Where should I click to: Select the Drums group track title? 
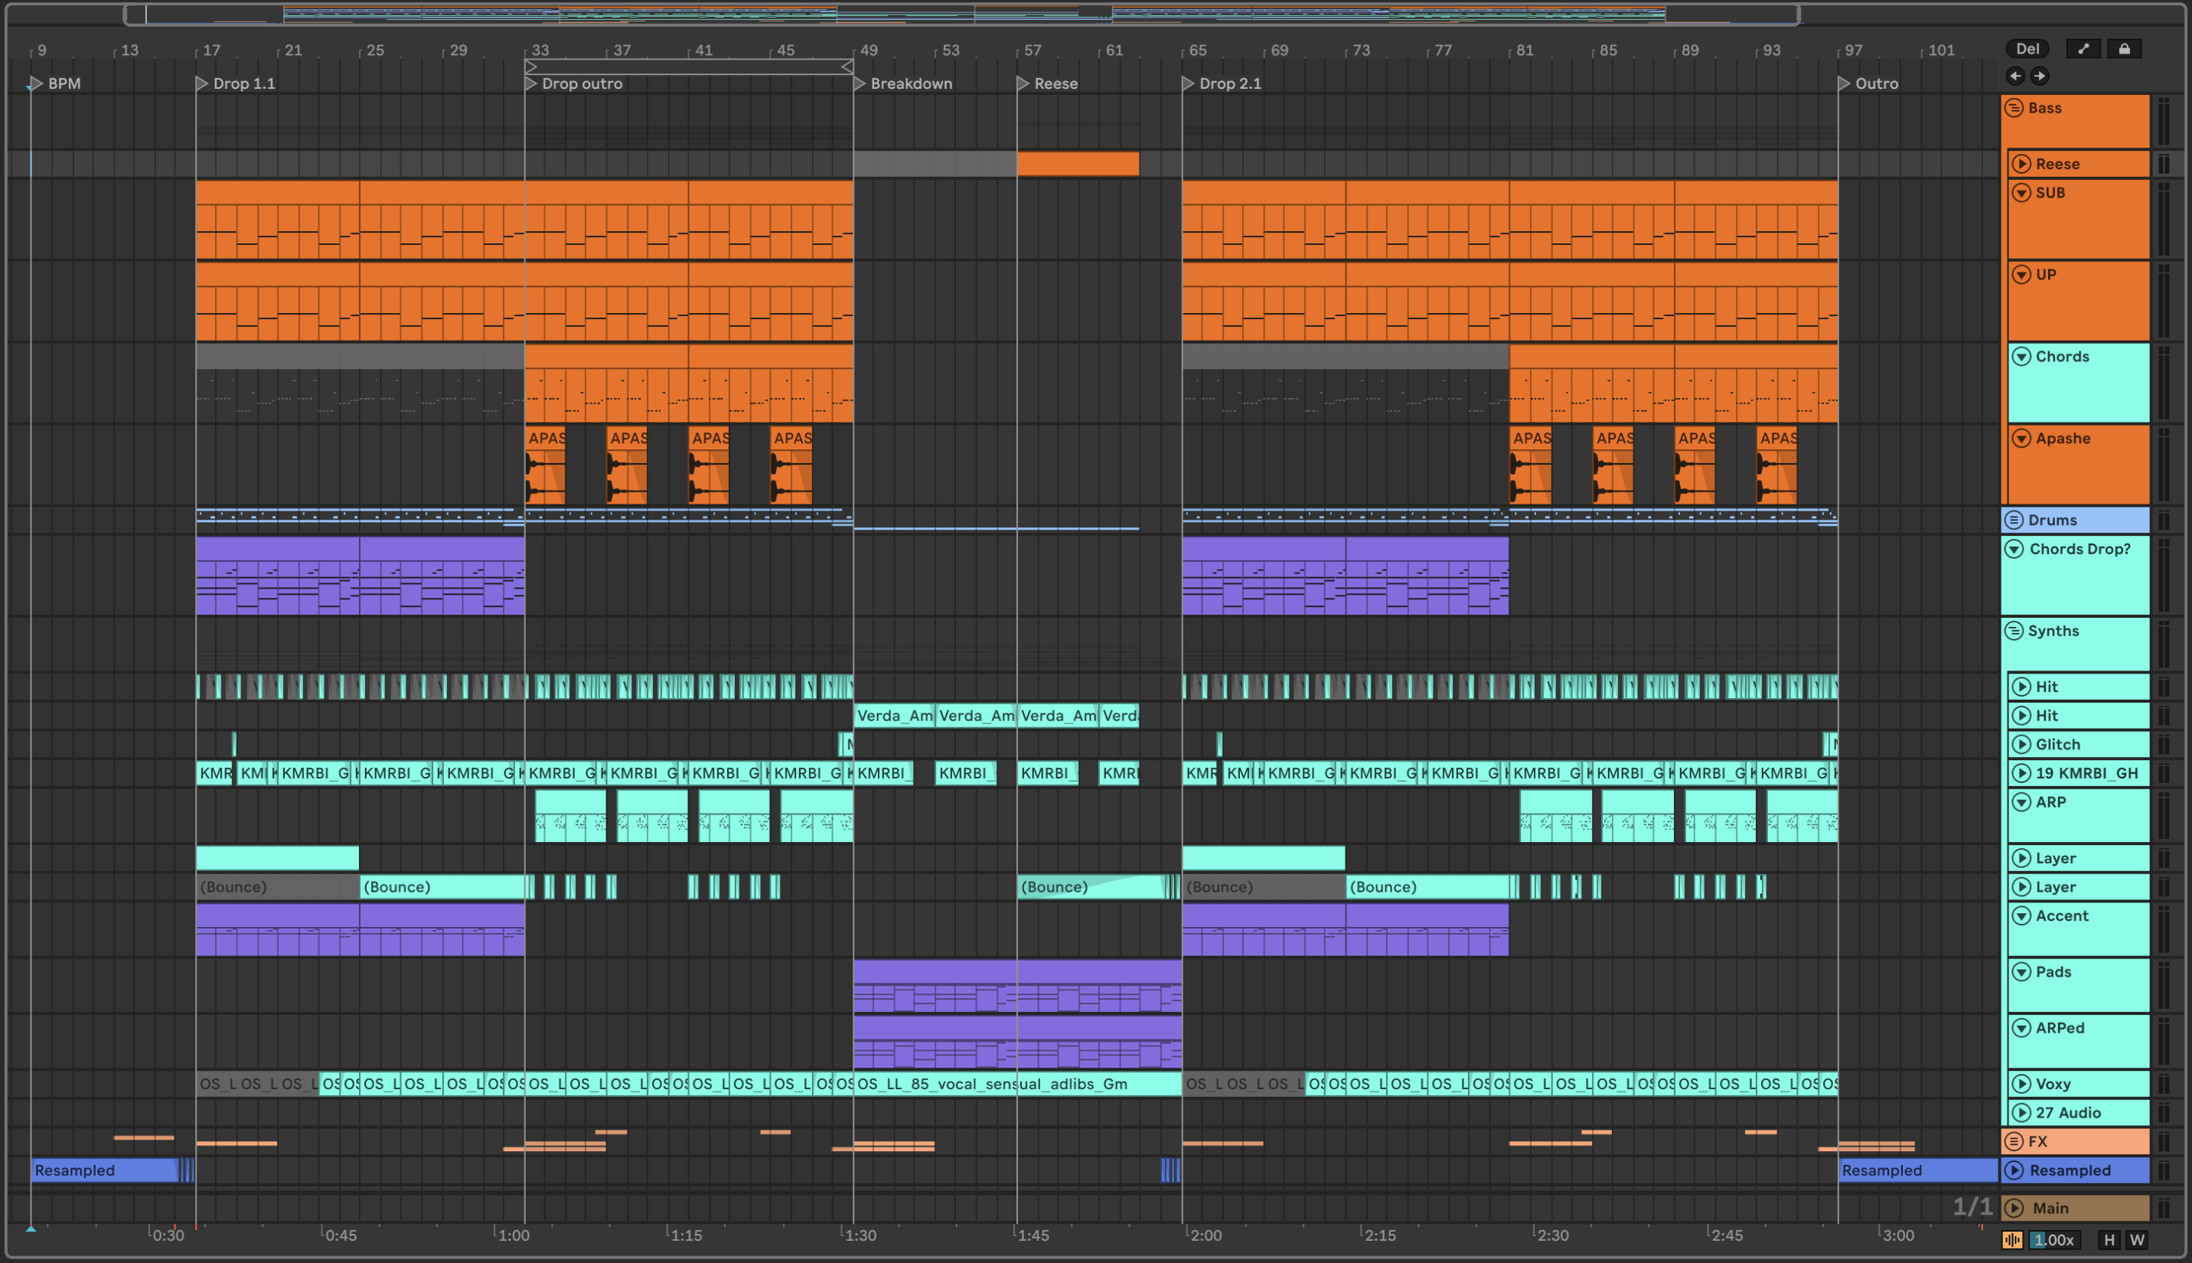[2053, 521]
